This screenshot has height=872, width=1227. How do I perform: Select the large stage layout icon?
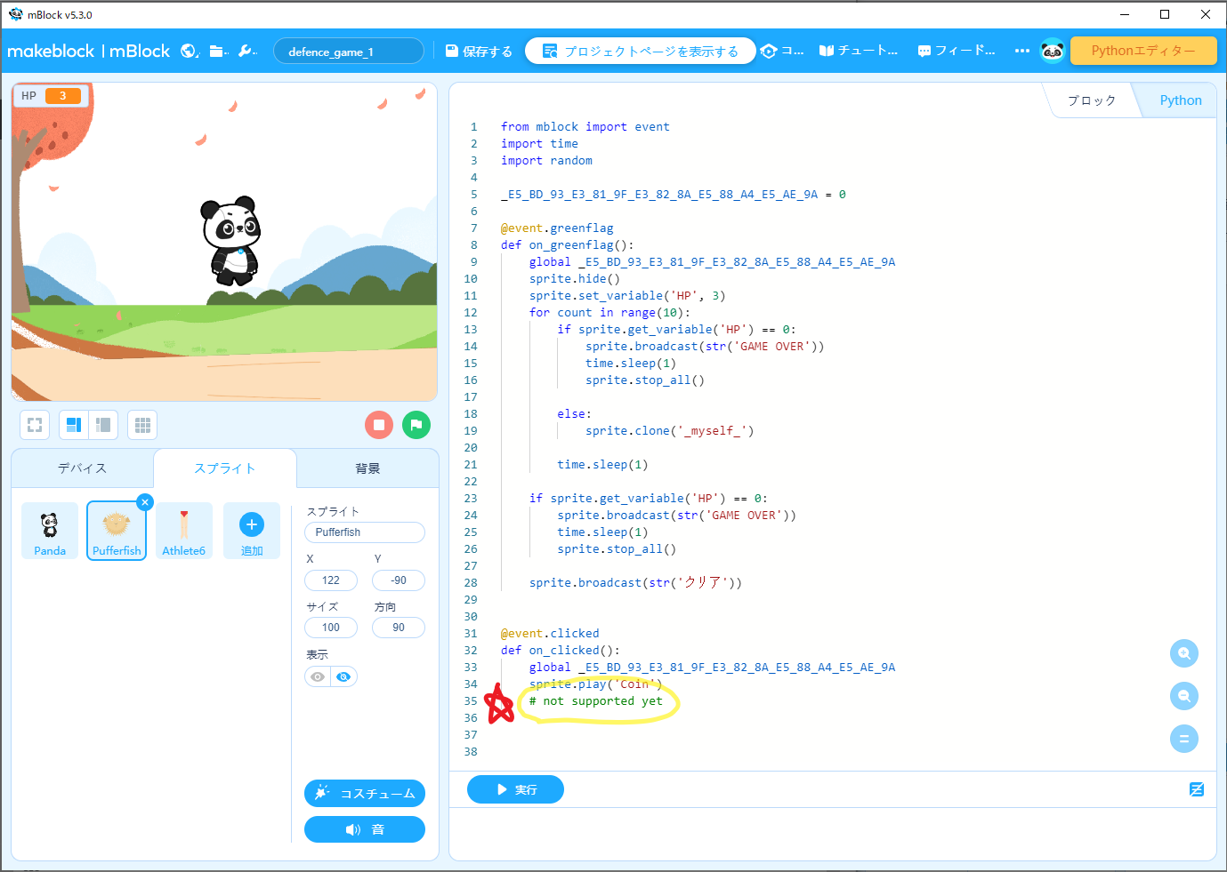tap(74, 425)
